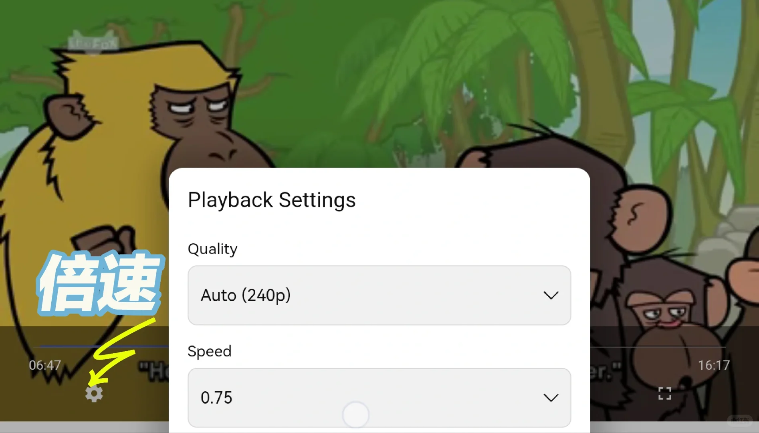This screenshot has width=759, height=433.
Task: Open the Quality dropdown showing Auto (240p)
Action: [379, 295]
